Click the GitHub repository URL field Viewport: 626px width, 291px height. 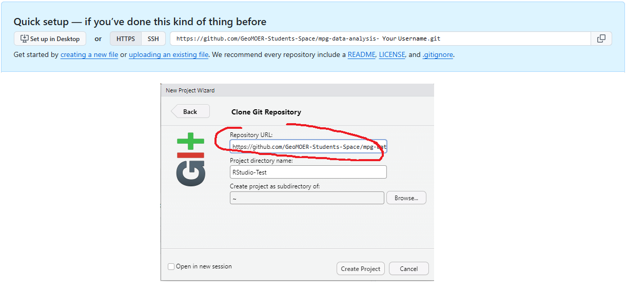tap(380, 38)
